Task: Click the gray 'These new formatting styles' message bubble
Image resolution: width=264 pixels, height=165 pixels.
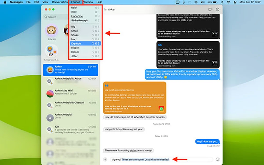Action: tap(128, 150)
